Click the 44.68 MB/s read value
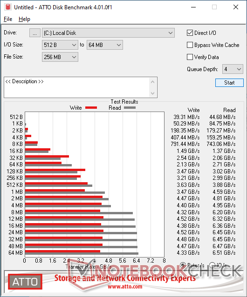The width and height of the screenshot is (247, 297). pyautogui.click(x=222, y=117)
